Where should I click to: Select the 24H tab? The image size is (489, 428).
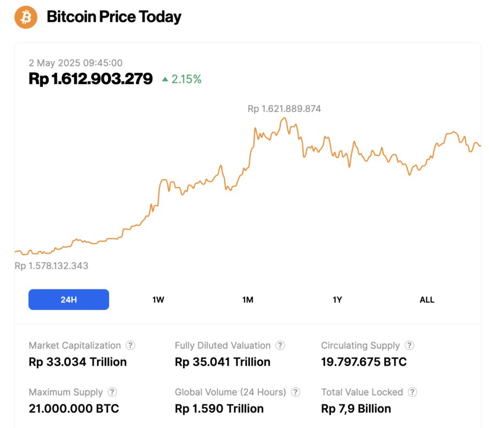tap(68, 300)
